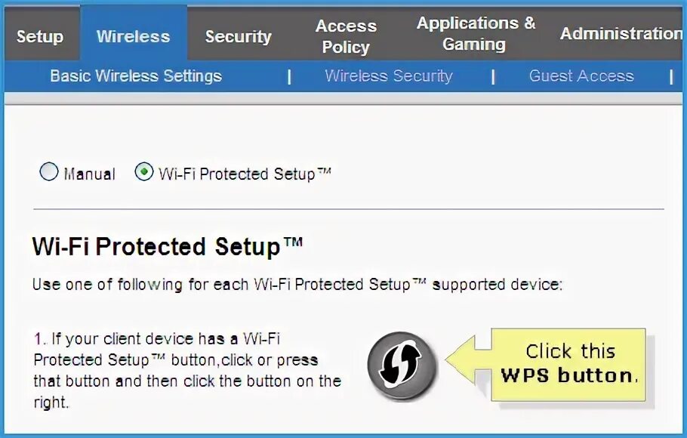Screen dimensions: 687x438
Task: Click the 'Use one of following' sentence
Action: [x=297, y=285]
